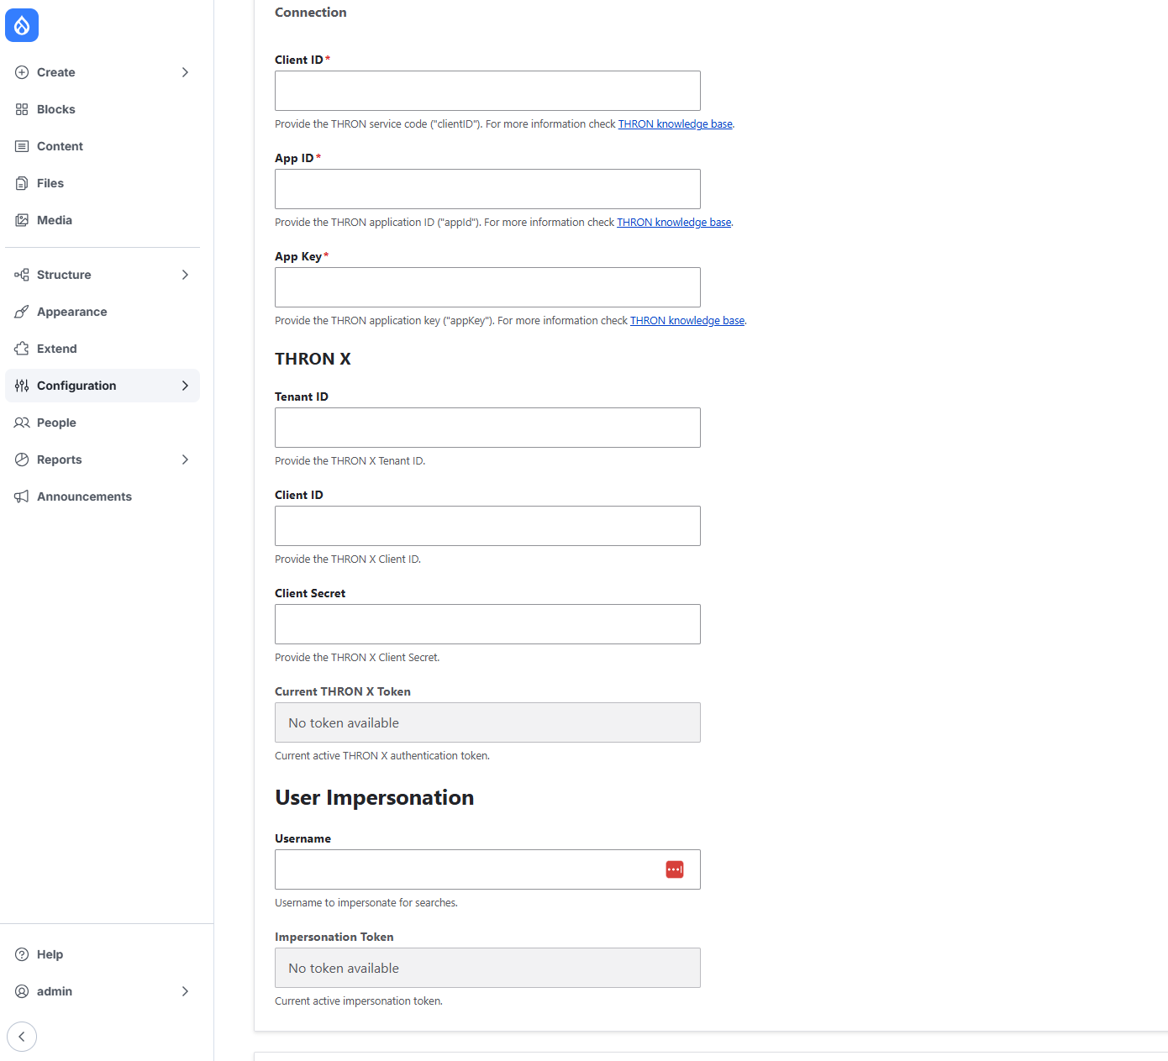Go to the Extend menu item
Image resolution: width=1168 pixels, height=1061 pixels.
[x=103, y=349]
